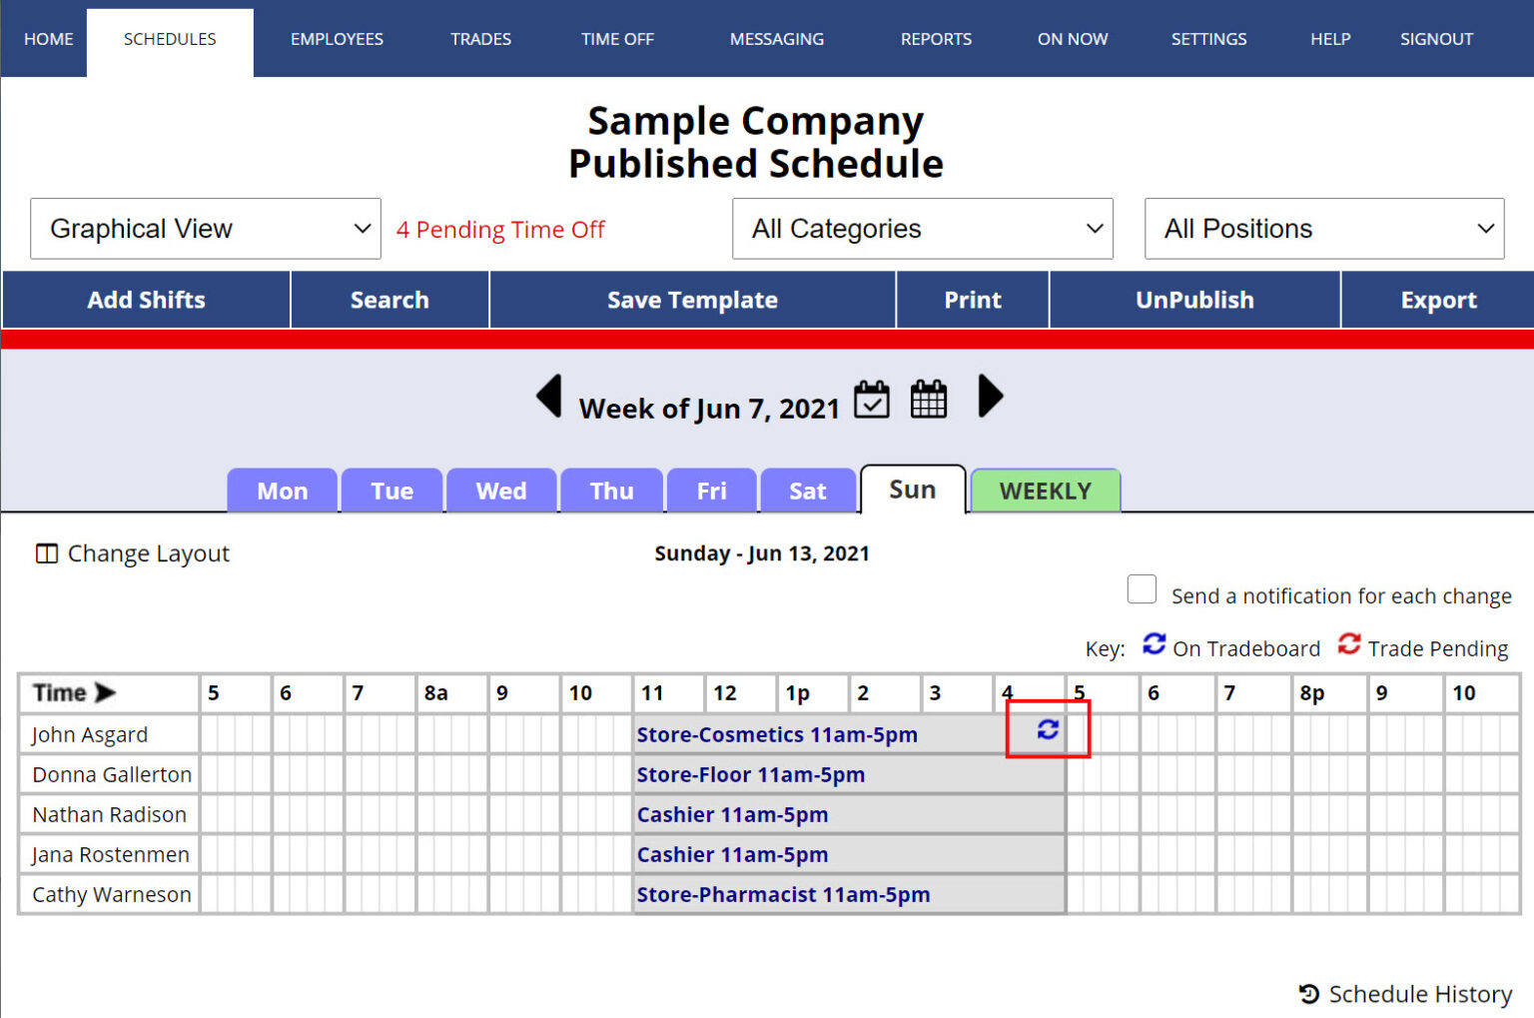Viewport: 1534px width, 1018px height.
Task: Open Schedule History via its icon
Action: pos(1308,993)
